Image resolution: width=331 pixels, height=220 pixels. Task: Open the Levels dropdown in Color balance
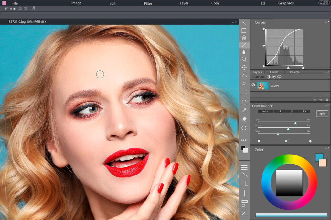(x=264, y=111)
